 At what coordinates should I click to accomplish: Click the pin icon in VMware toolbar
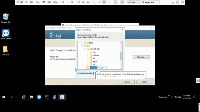[x=17, y=2]
